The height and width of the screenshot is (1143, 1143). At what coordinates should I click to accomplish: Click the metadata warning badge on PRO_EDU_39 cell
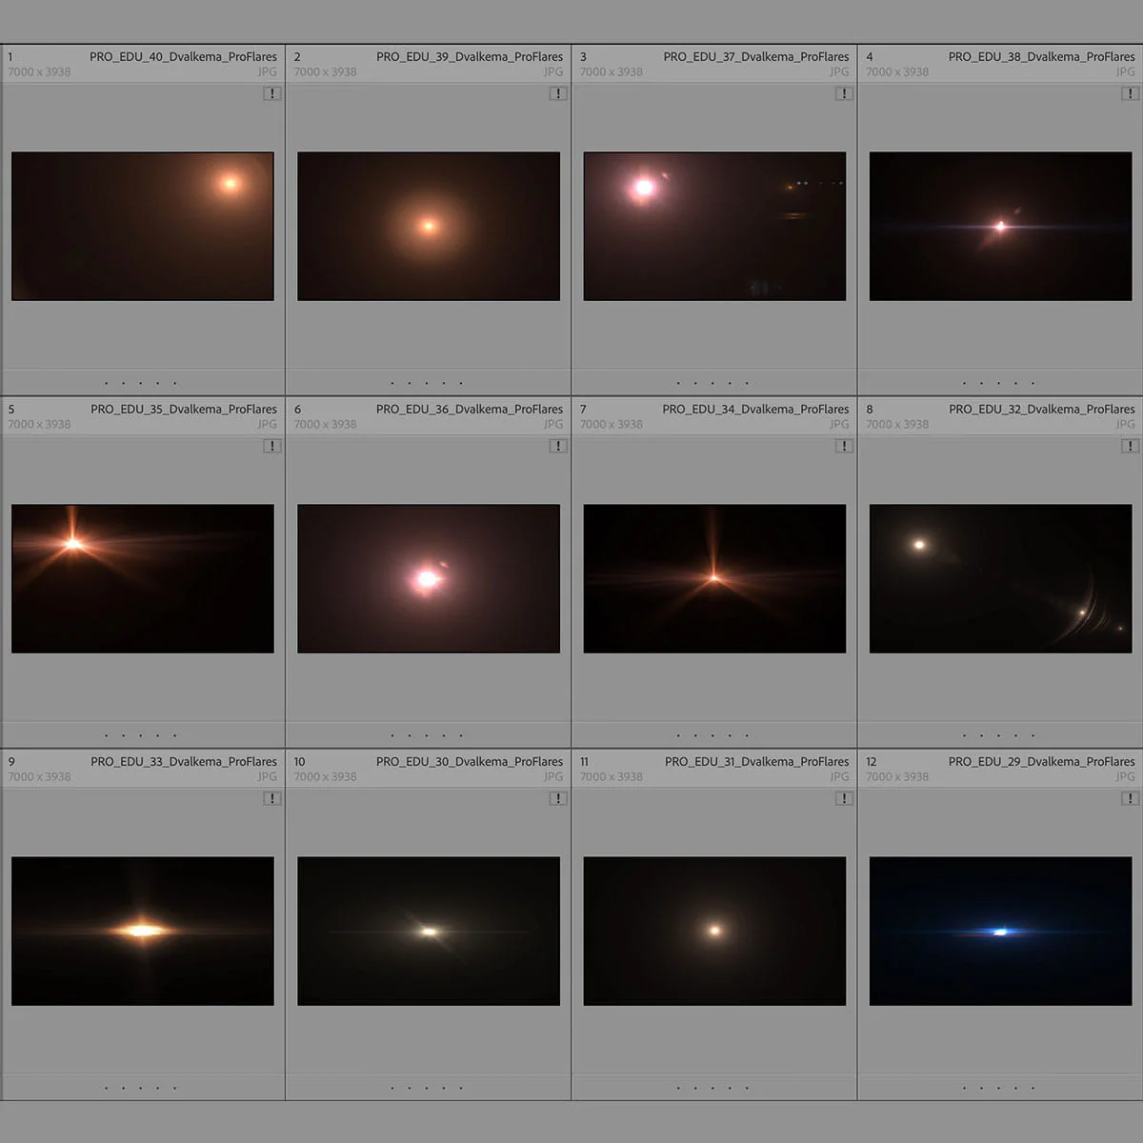tap(558, 93)
